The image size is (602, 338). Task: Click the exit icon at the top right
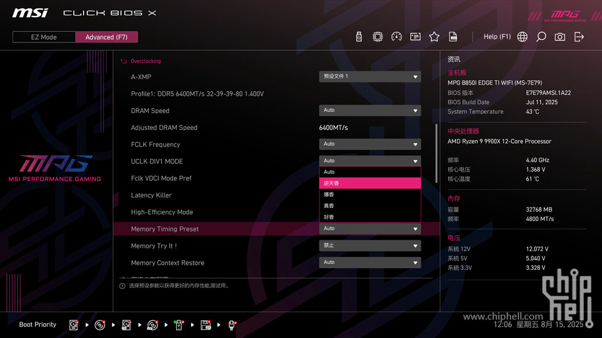click(579, 37)
